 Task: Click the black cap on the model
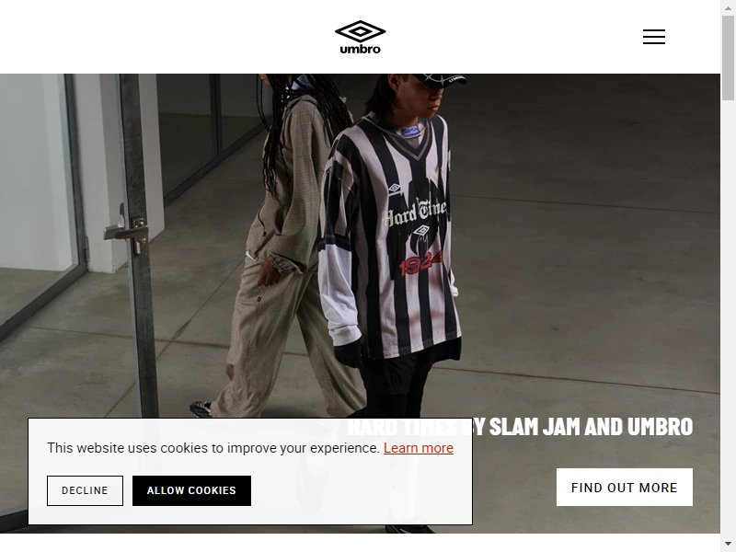[440, 79]
